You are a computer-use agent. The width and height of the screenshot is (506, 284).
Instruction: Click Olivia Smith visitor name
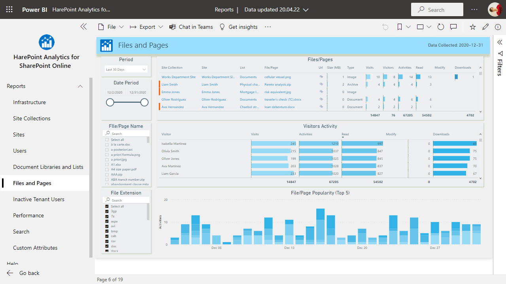(170, 151)
